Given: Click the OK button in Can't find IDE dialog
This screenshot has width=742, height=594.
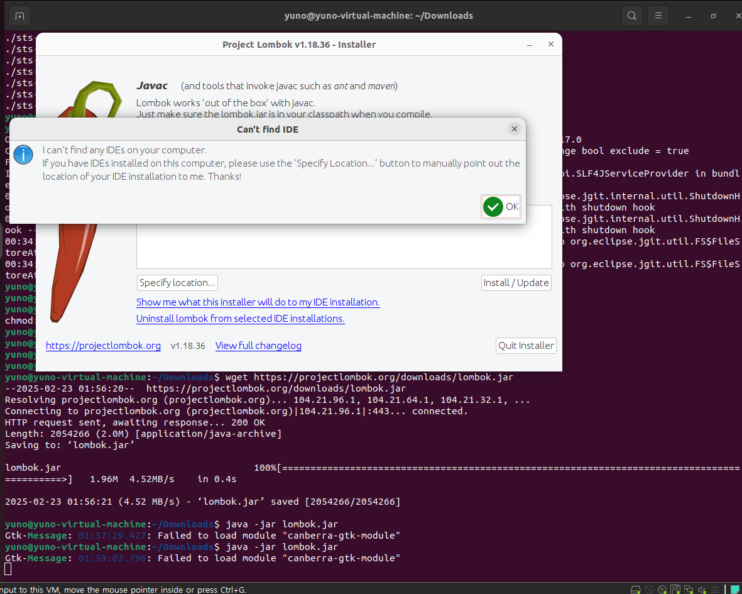Looking at the screenshot, I should tap(501, 207).
